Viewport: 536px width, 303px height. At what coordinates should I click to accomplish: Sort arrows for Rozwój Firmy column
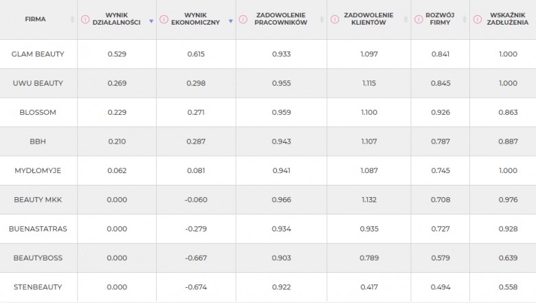[x=465, y=19]
